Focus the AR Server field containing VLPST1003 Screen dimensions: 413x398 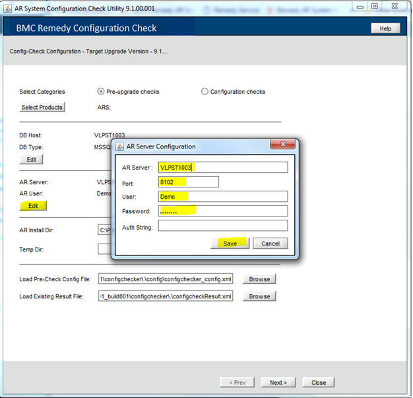(223, 168)
